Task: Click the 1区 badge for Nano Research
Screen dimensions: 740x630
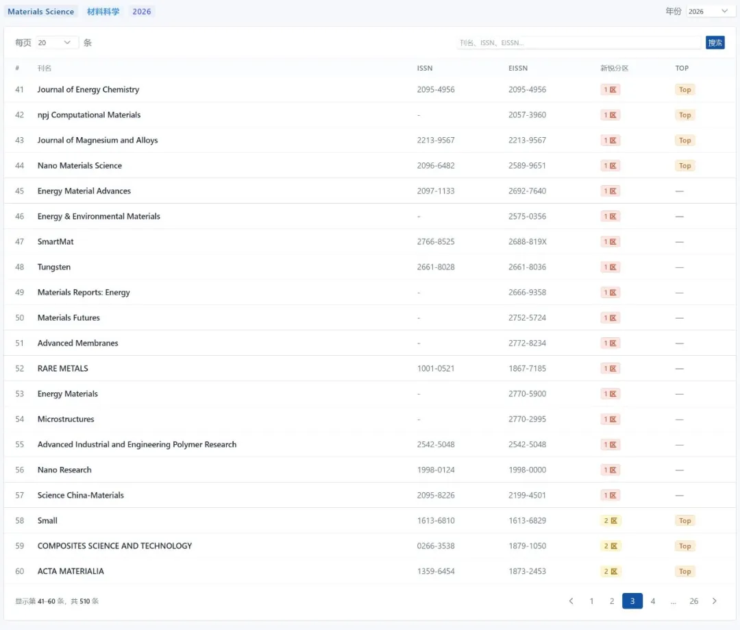Action: (610, 470)
